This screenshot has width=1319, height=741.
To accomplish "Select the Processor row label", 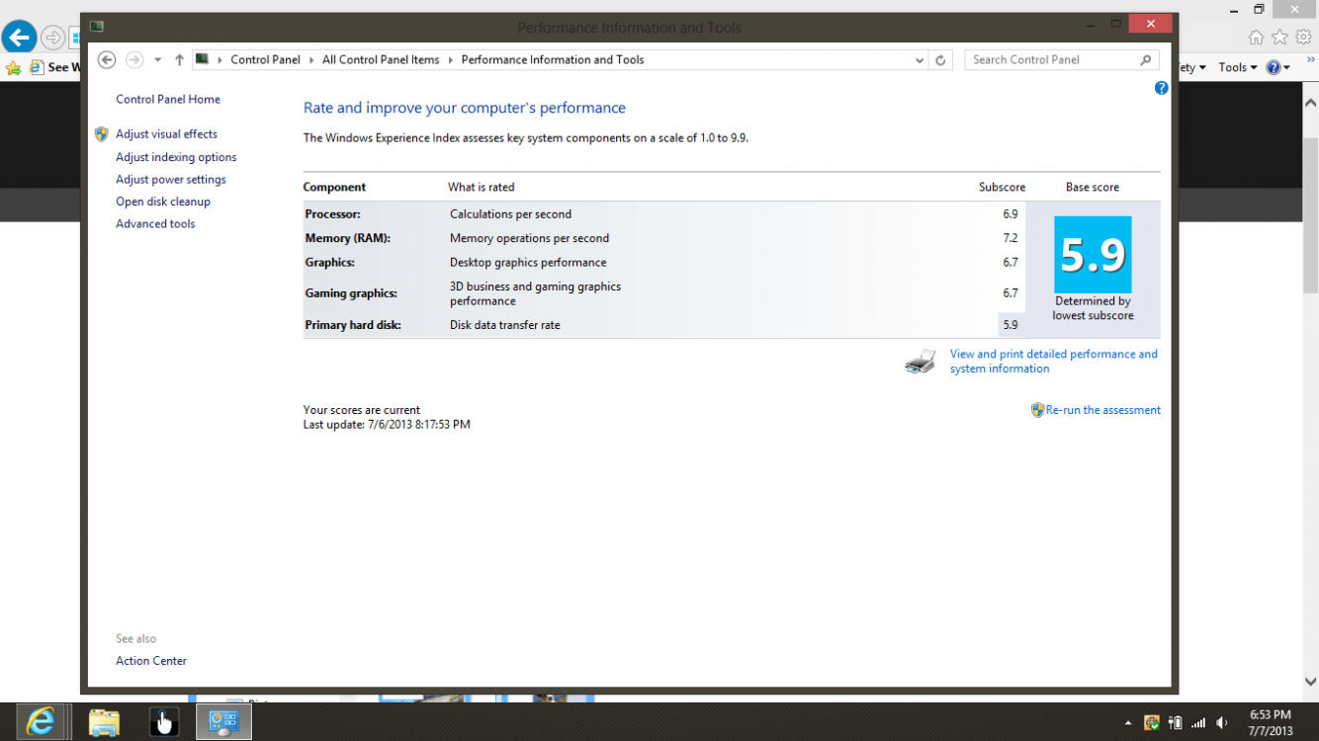I will 332,213.
